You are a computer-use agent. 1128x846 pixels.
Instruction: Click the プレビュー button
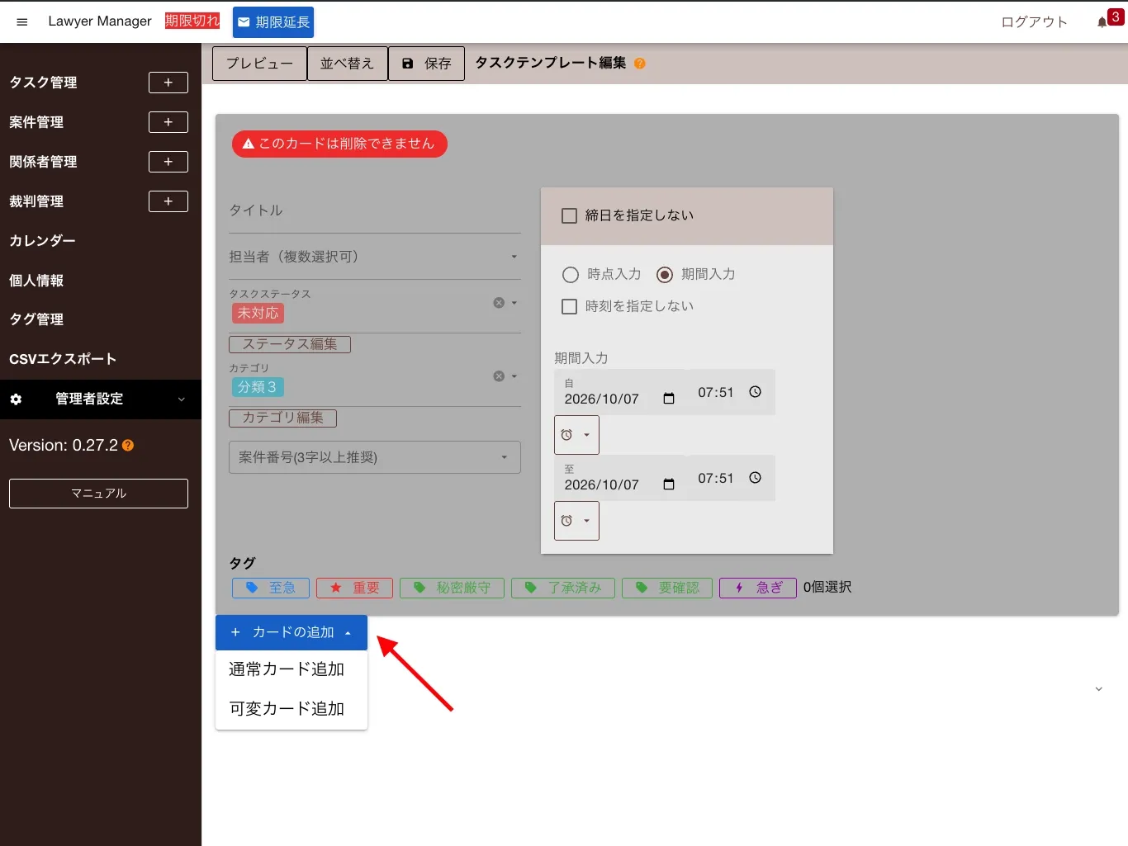[259, 64]
